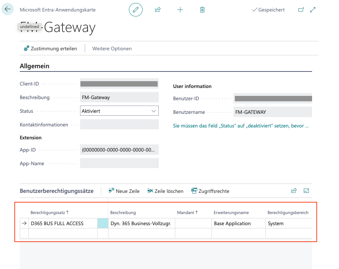Click Erweiterungsname column header
339x269 pixels.
click(x=231, y=213)
